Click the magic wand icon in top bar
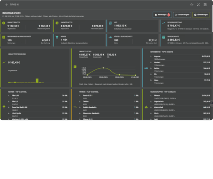 (x=198, y=5)
